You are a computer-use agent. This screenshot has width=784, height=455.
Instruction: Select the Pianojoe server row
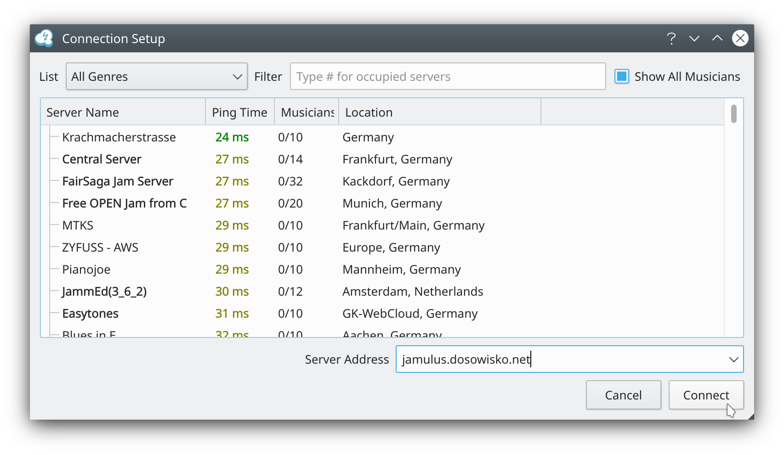click(86, 270)
